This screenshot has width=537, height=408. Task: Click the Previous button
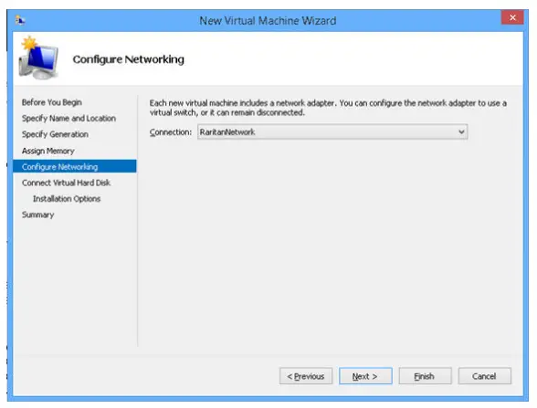(306, 376)
